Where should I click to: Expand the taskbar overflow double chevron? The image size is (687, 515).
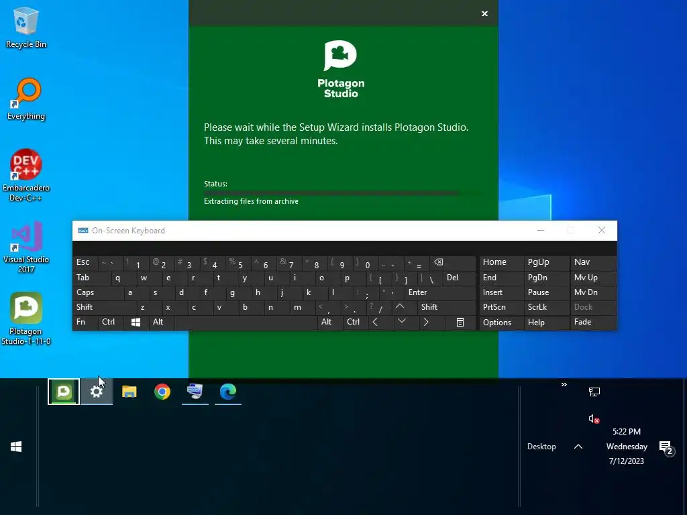coord(564,384)
